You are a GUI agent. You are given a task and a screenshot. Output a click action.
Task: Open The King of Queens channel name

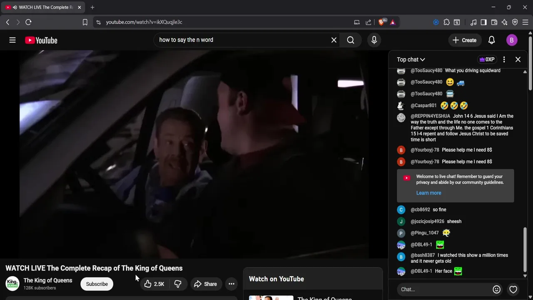[48, 280]
